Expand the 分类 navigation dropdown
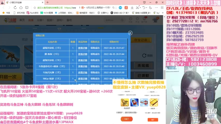The height and width of the screenshot is (124, 221). 40,20
